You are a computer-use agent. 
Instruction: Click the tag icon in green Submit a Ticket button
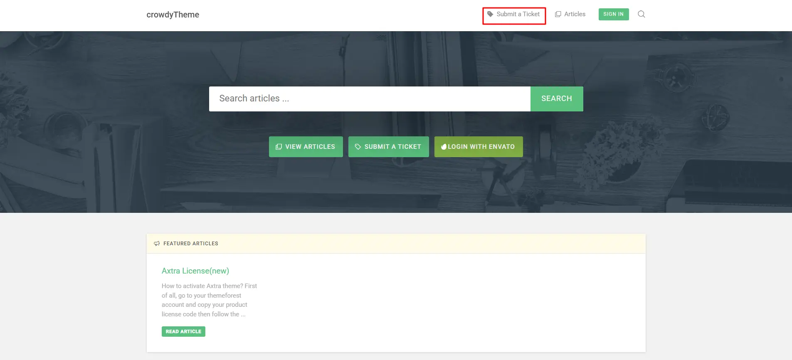(358, 147)
